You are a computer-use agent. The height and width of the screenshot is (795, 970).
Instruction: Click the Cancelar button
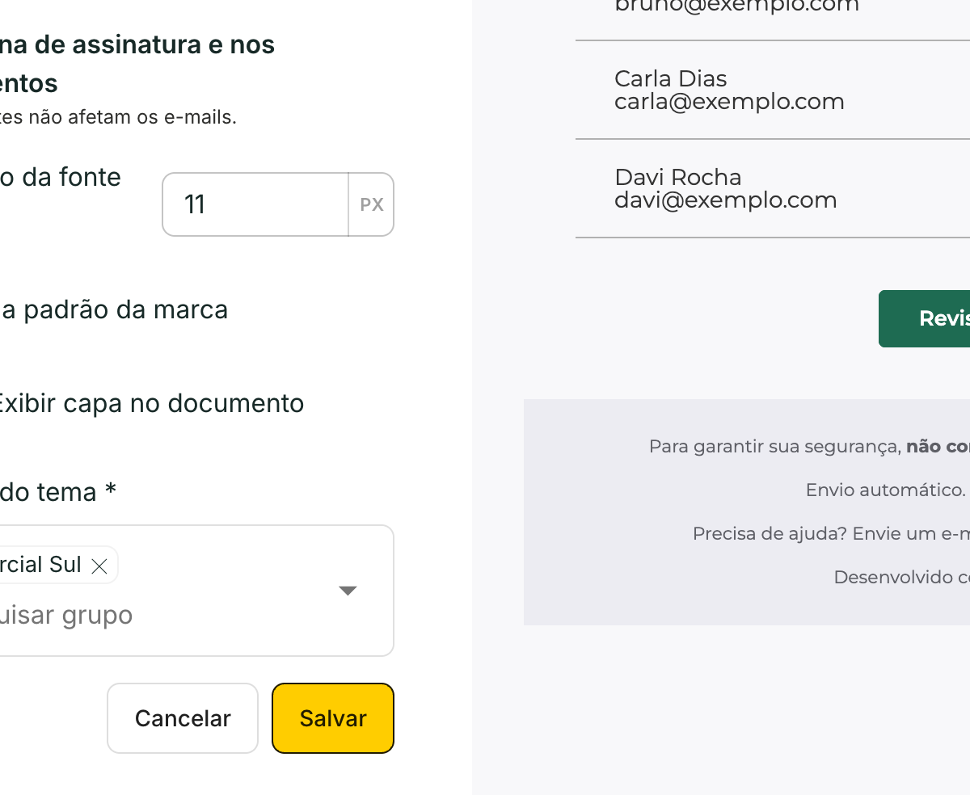(x=183, y=718)
